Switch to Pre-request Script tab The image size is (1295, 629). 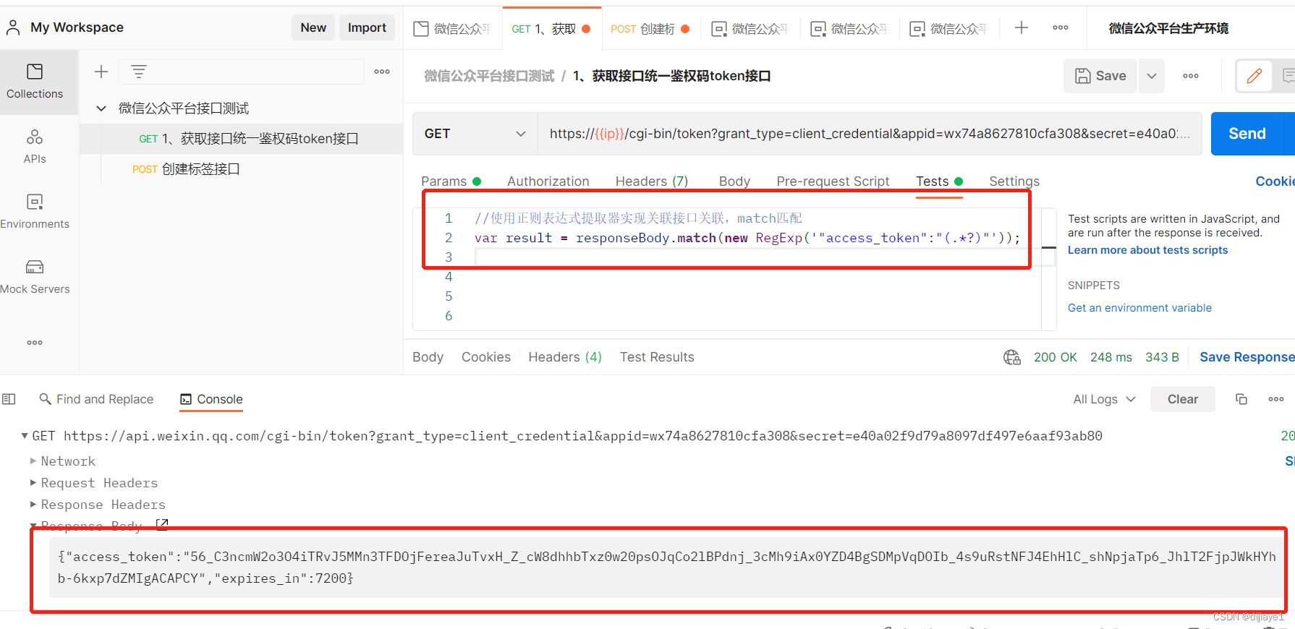833,181
